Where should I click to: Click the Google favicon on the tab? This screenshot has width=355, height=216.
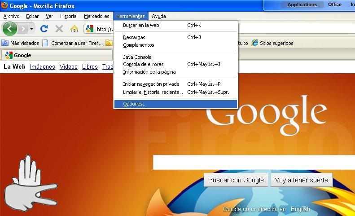tap(9, 55)
